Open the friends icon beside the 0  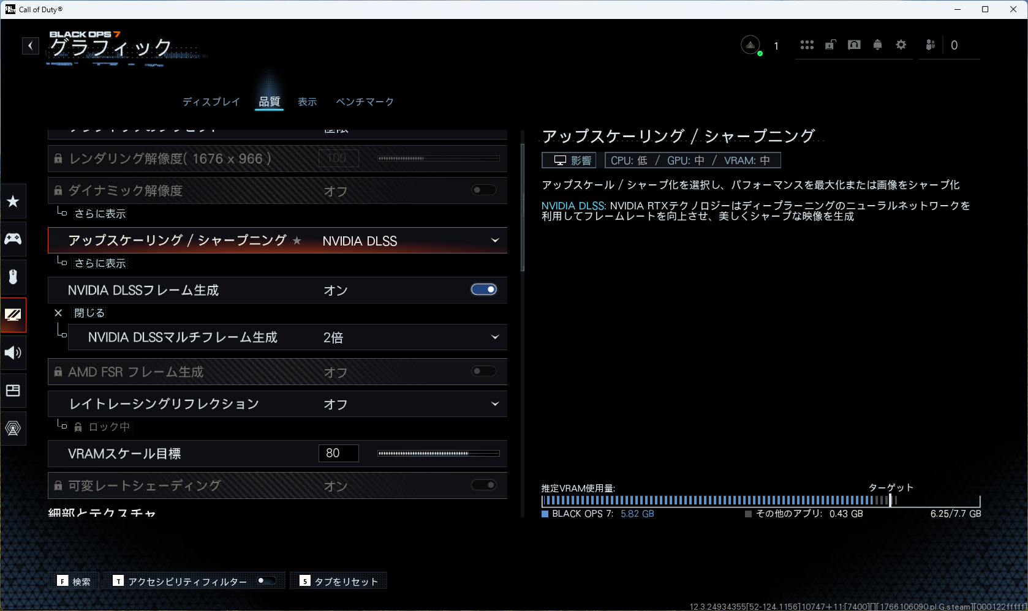(931, 45)
